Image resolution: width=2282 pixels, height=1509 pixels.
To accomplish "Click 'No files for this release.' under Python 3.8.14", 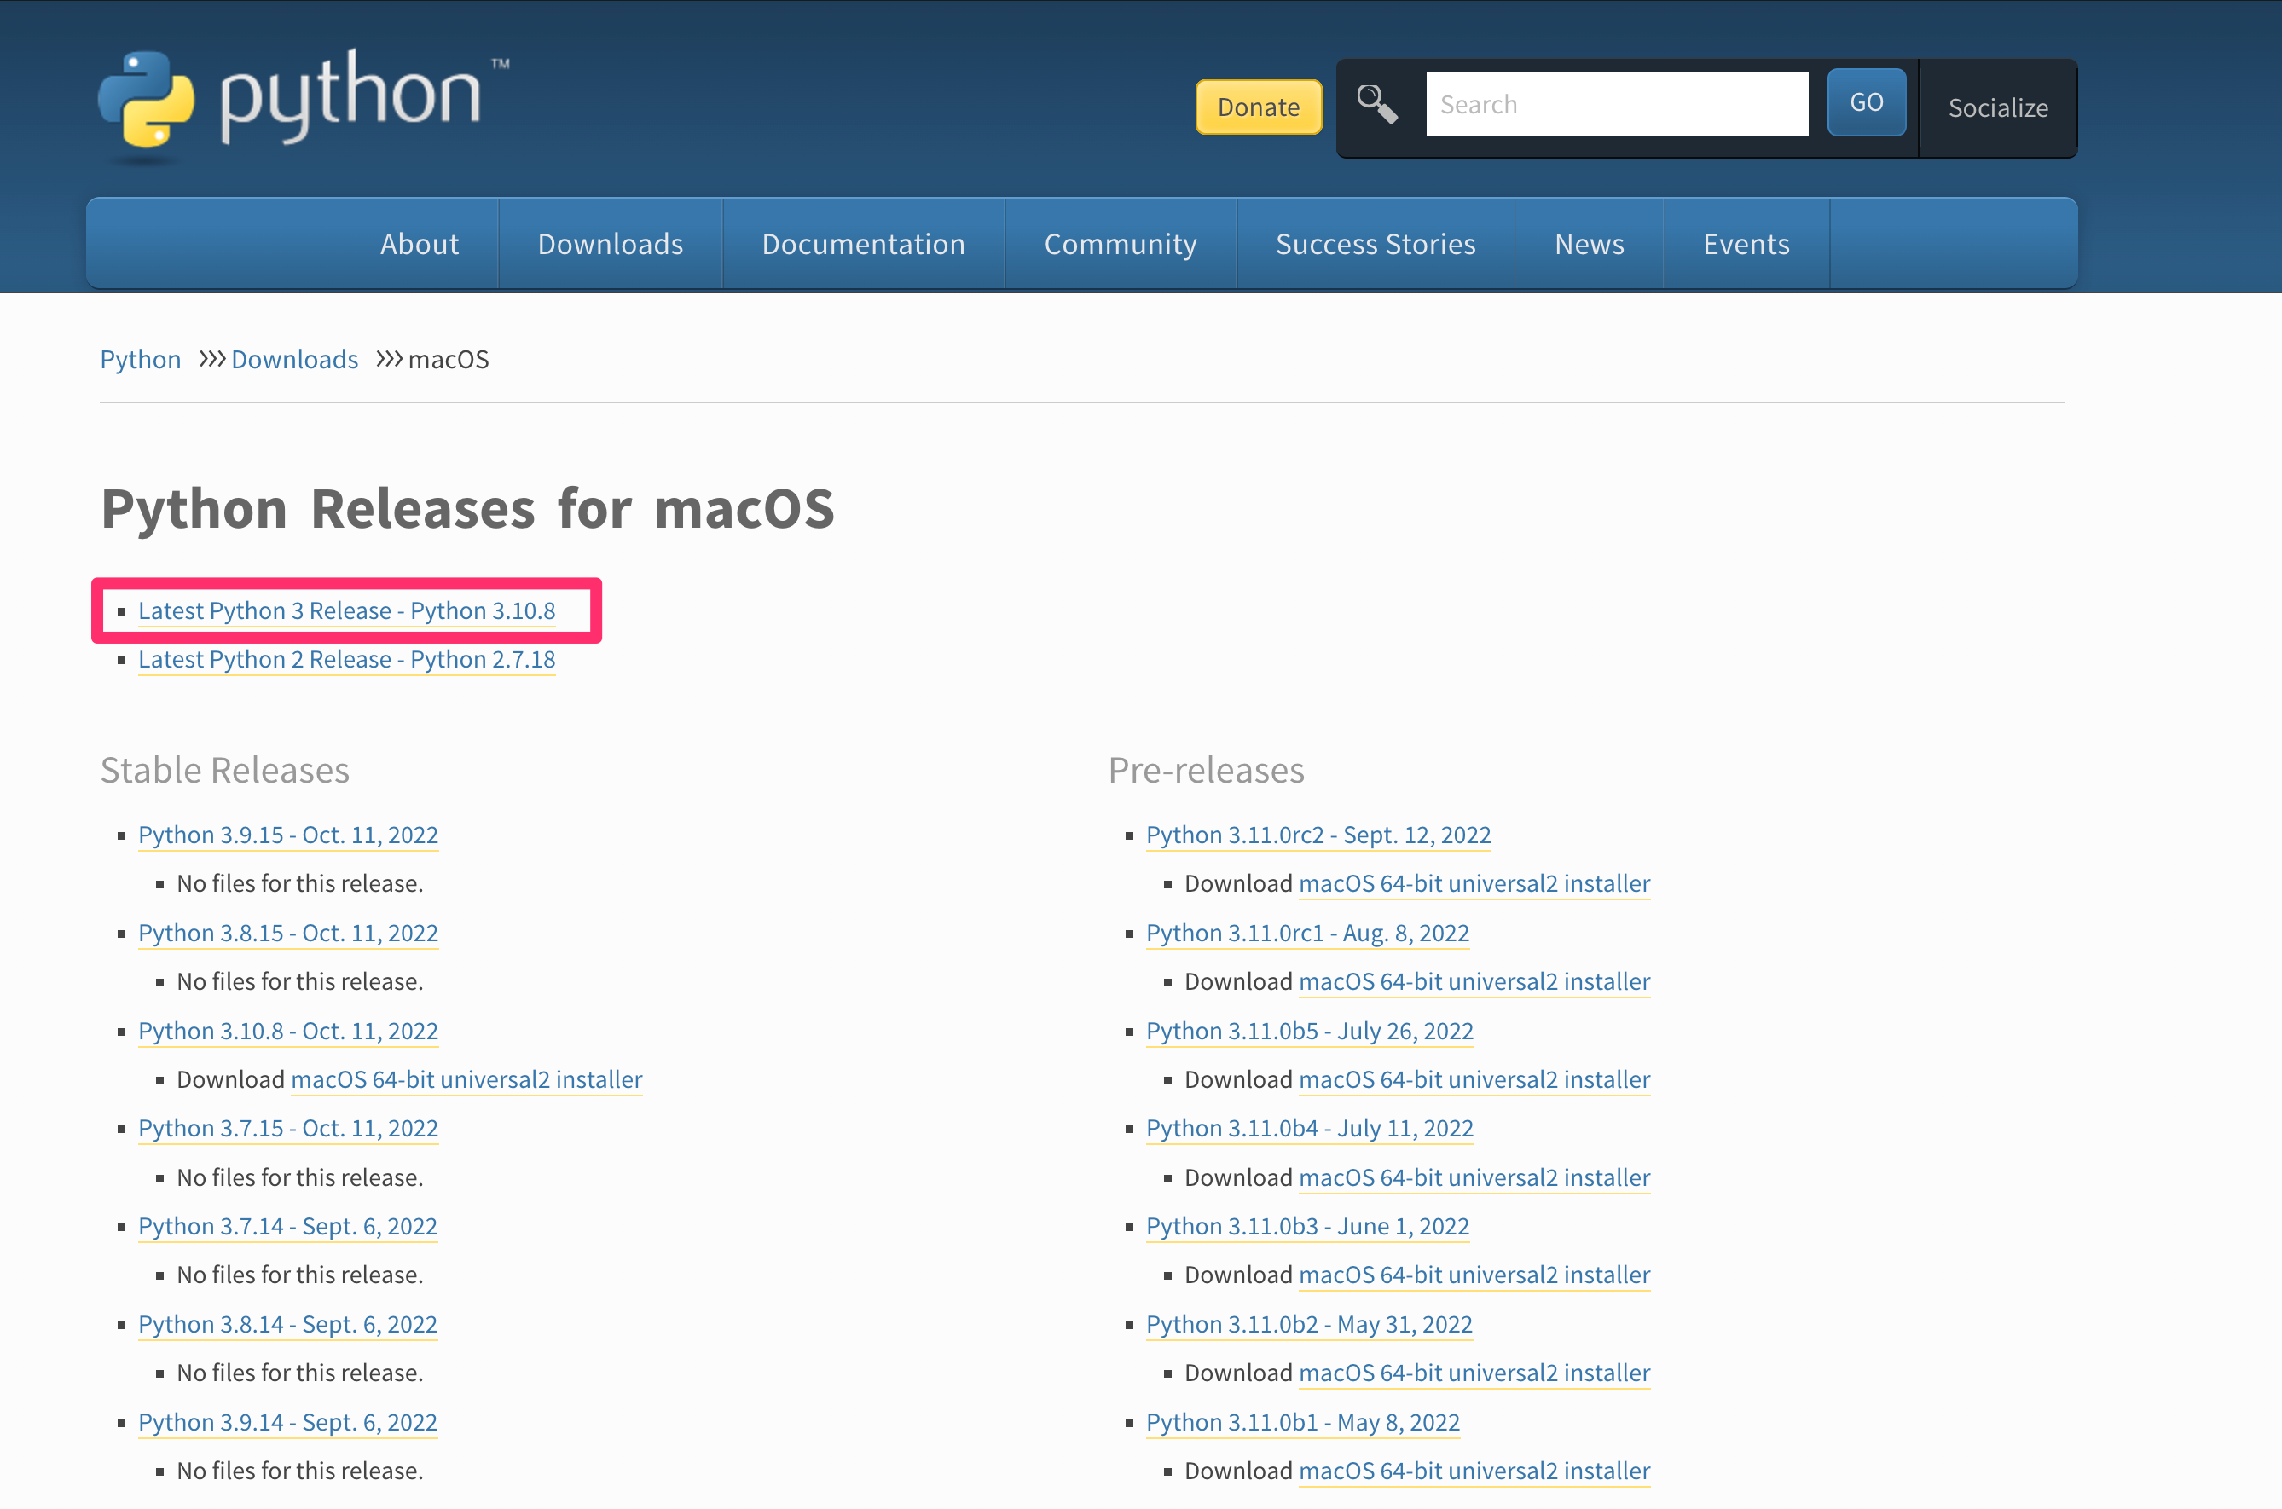I will [x=300, y=1373].
